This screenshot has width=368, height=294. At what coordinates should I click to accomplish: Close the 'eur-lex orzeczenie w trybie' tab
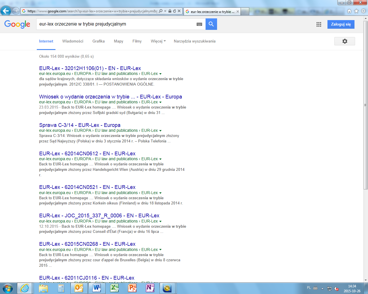click(238, 12)
